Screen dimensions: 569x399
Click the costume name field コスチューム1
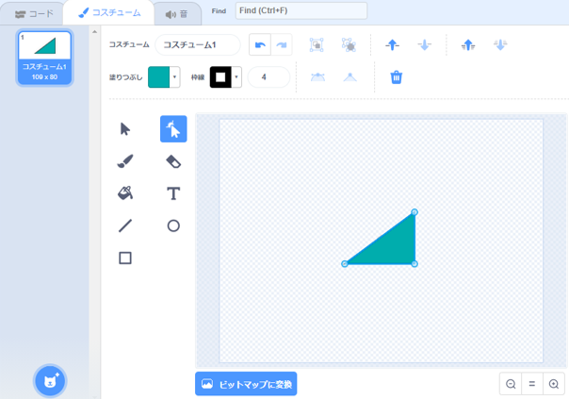point(198,44)
